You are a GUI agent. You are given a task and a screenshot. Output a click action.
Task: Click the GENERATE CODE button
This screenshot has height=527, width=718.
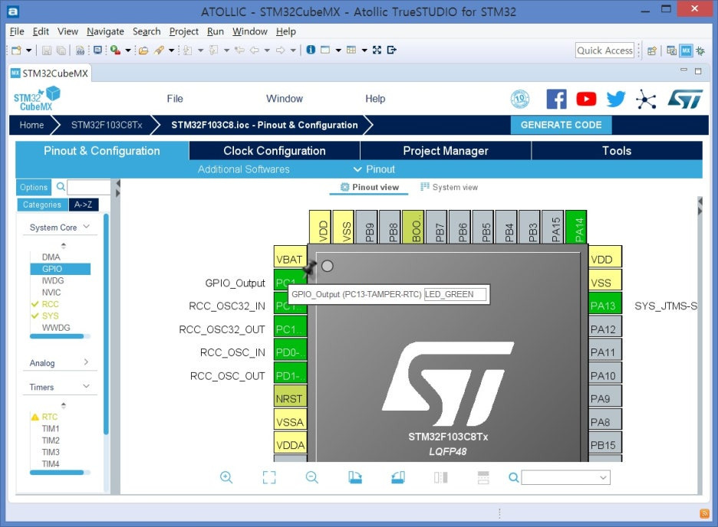tap(561, 125)
